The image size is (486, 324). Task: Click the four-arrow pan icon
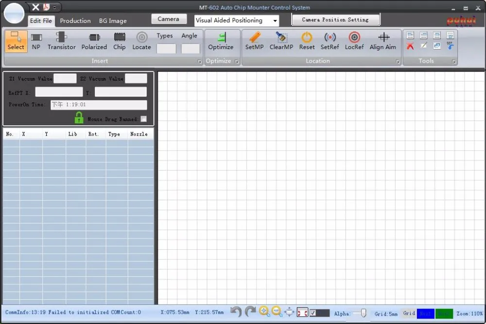[x=289, y=312]
